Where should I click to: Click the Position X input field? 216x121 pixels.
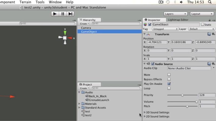(x=157, y=42)
